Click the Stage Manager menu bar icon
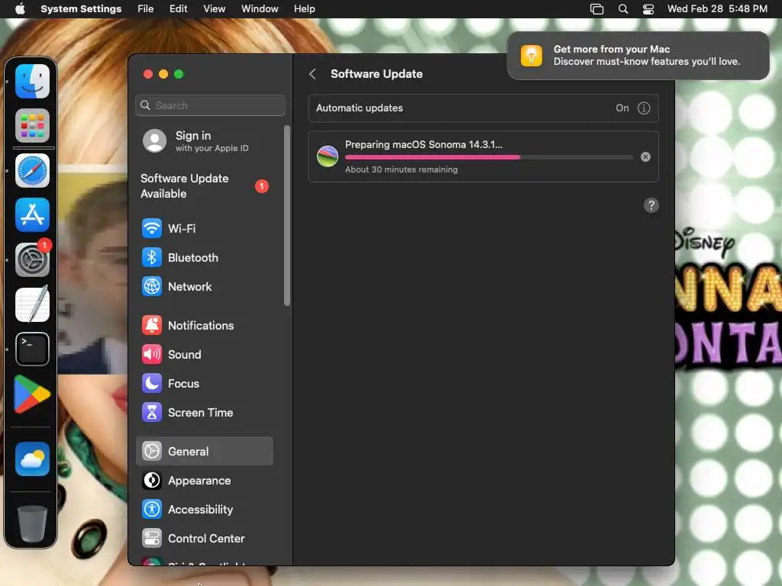The image size is (782, 586). point(596,9)
